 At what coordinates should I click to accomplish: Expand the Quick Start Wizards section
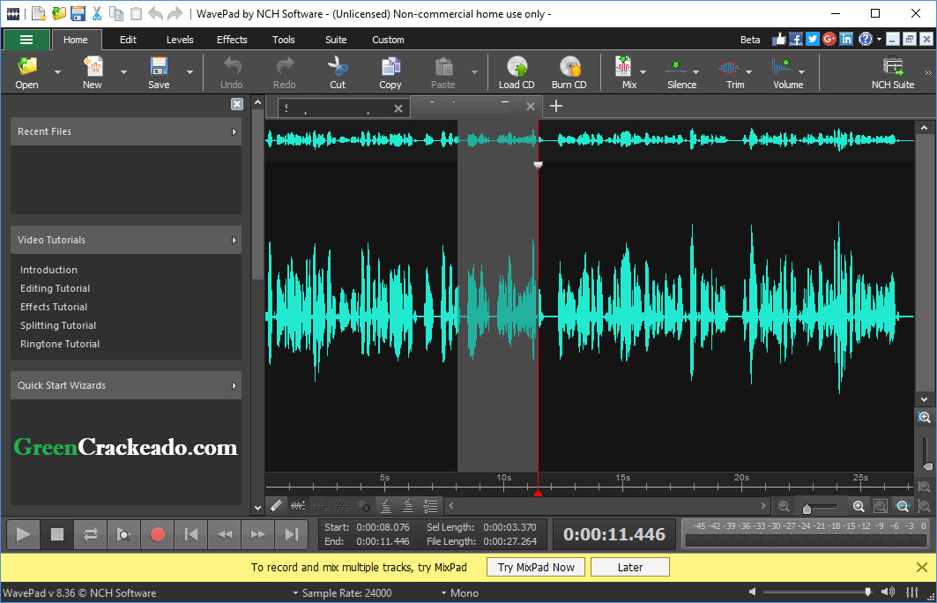[x=125, y=385]
